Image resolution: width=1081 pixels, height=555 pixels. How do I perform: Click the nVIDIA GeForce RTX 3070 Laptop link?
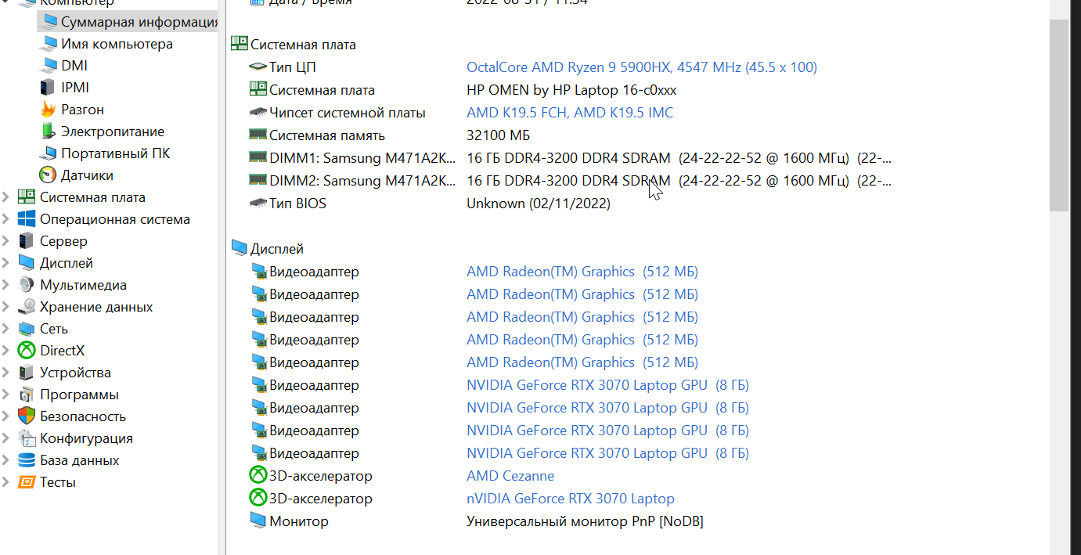570,499
